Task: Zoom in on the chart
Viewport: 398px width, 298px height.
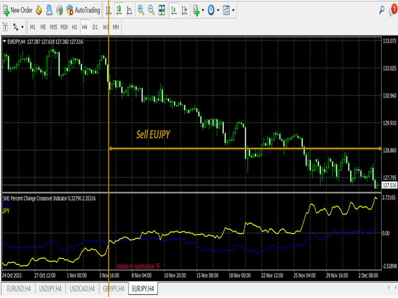Action: click(x=141, y=10)
